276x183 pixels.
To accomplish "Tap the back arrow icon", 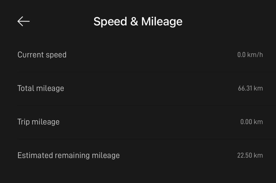I will (x=23, y=21).
